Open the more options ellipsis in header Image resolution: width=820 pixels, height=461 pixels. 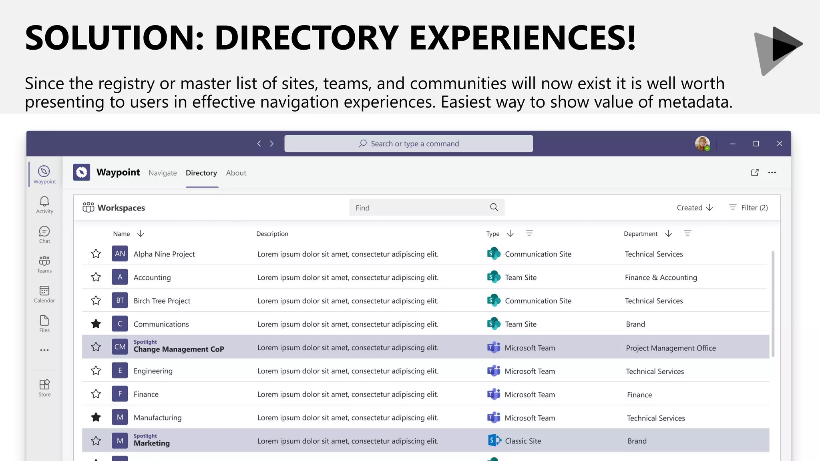(x=772, y=172)
